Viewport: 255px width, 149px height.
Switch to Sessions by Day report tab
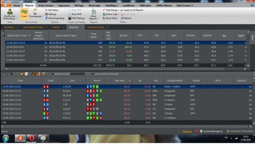coord(96,27)
